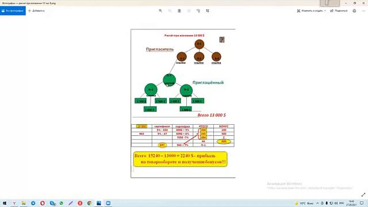Open 'Изменить и создать' dropdown
The image size is (368, 207).
coord(311,11)
